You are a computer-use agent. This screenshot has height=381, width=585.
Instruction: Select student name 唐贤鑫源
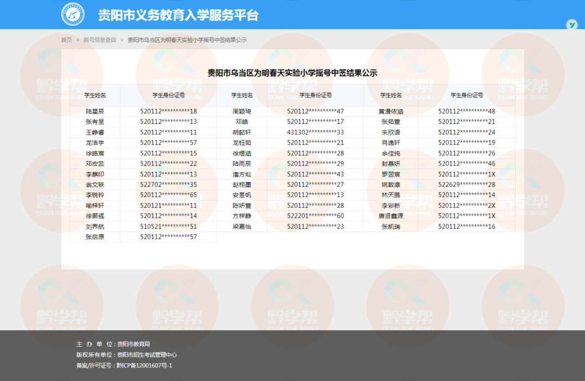(391, 216)
